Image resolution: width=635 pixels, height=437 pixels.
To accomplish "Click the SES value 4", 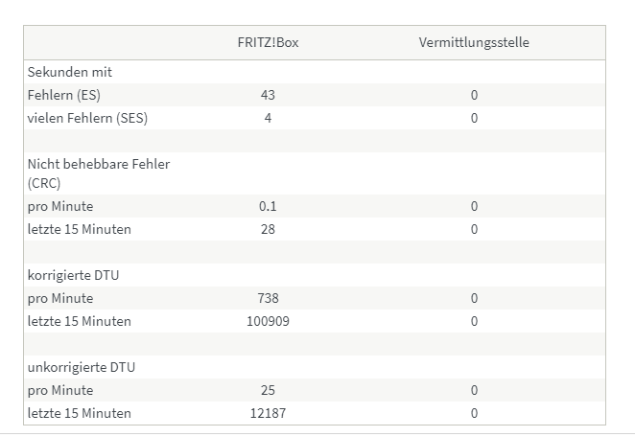I will click(268, 118).
